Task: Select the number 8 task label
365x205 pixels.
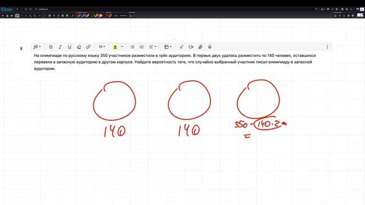Action: pos(21,48)
